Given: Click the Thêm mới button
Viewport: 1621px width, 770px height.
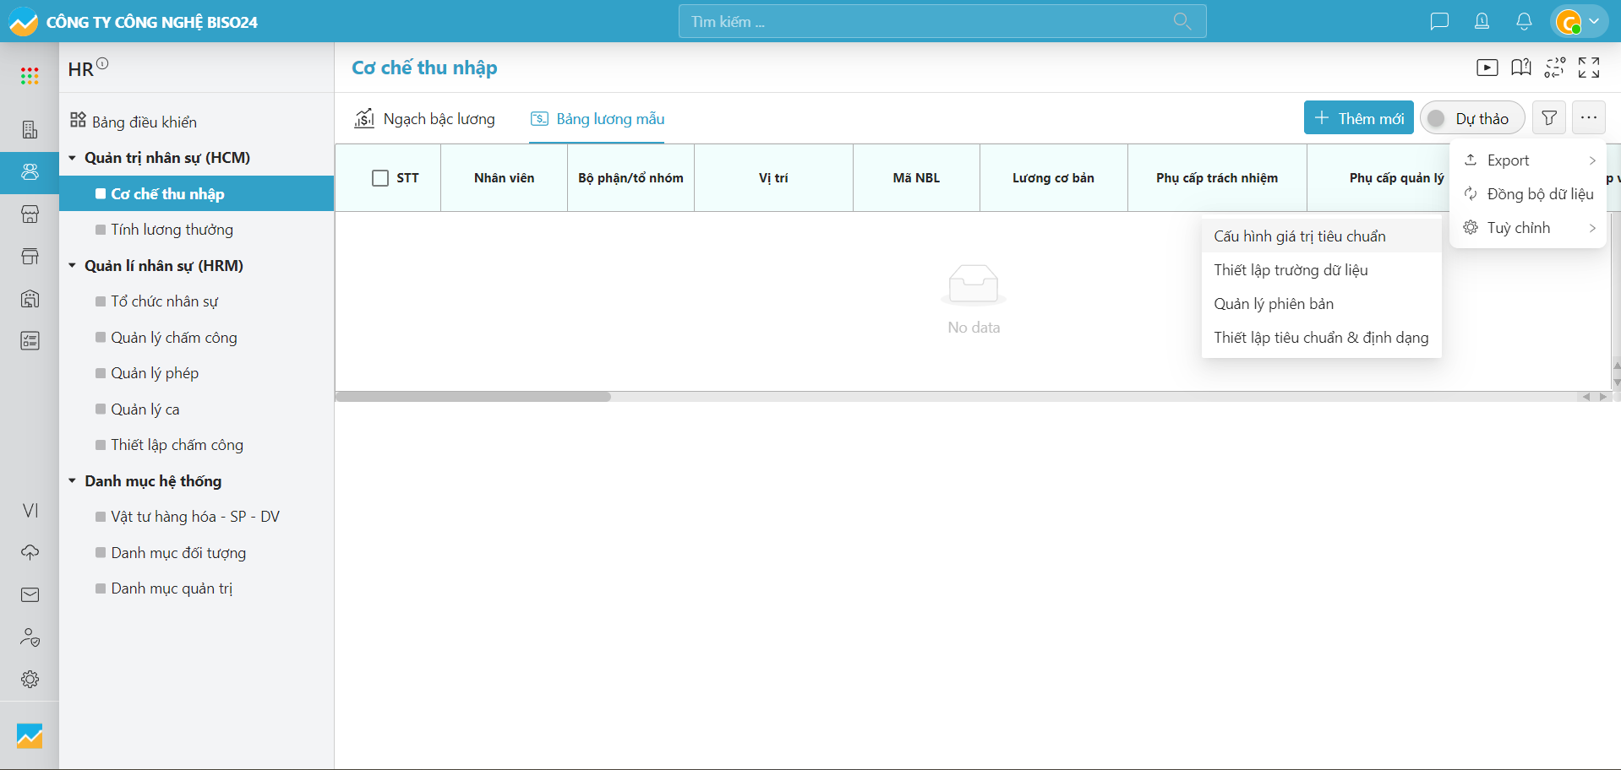Looking at the screenshot, I should point(1358,118).
